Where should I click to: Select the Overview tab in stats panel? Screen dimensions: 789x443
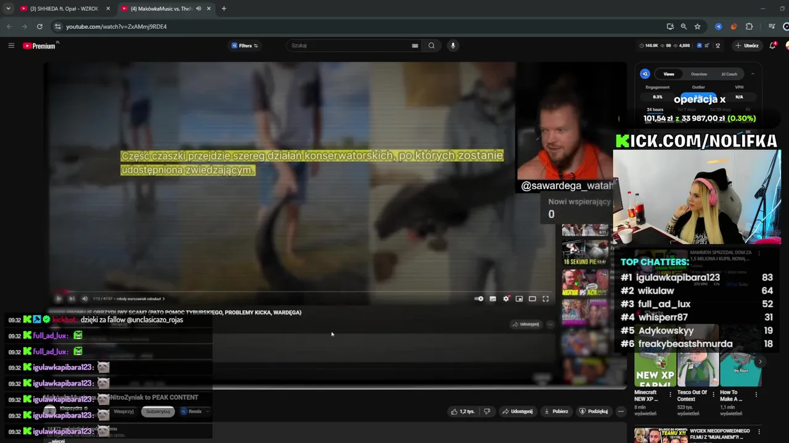699,74
